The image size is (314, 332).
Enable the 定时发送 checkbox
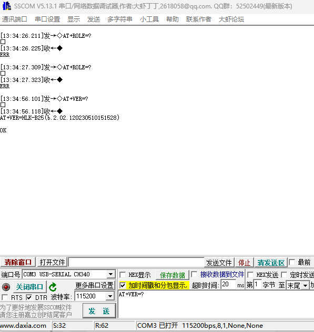point(284,275)
